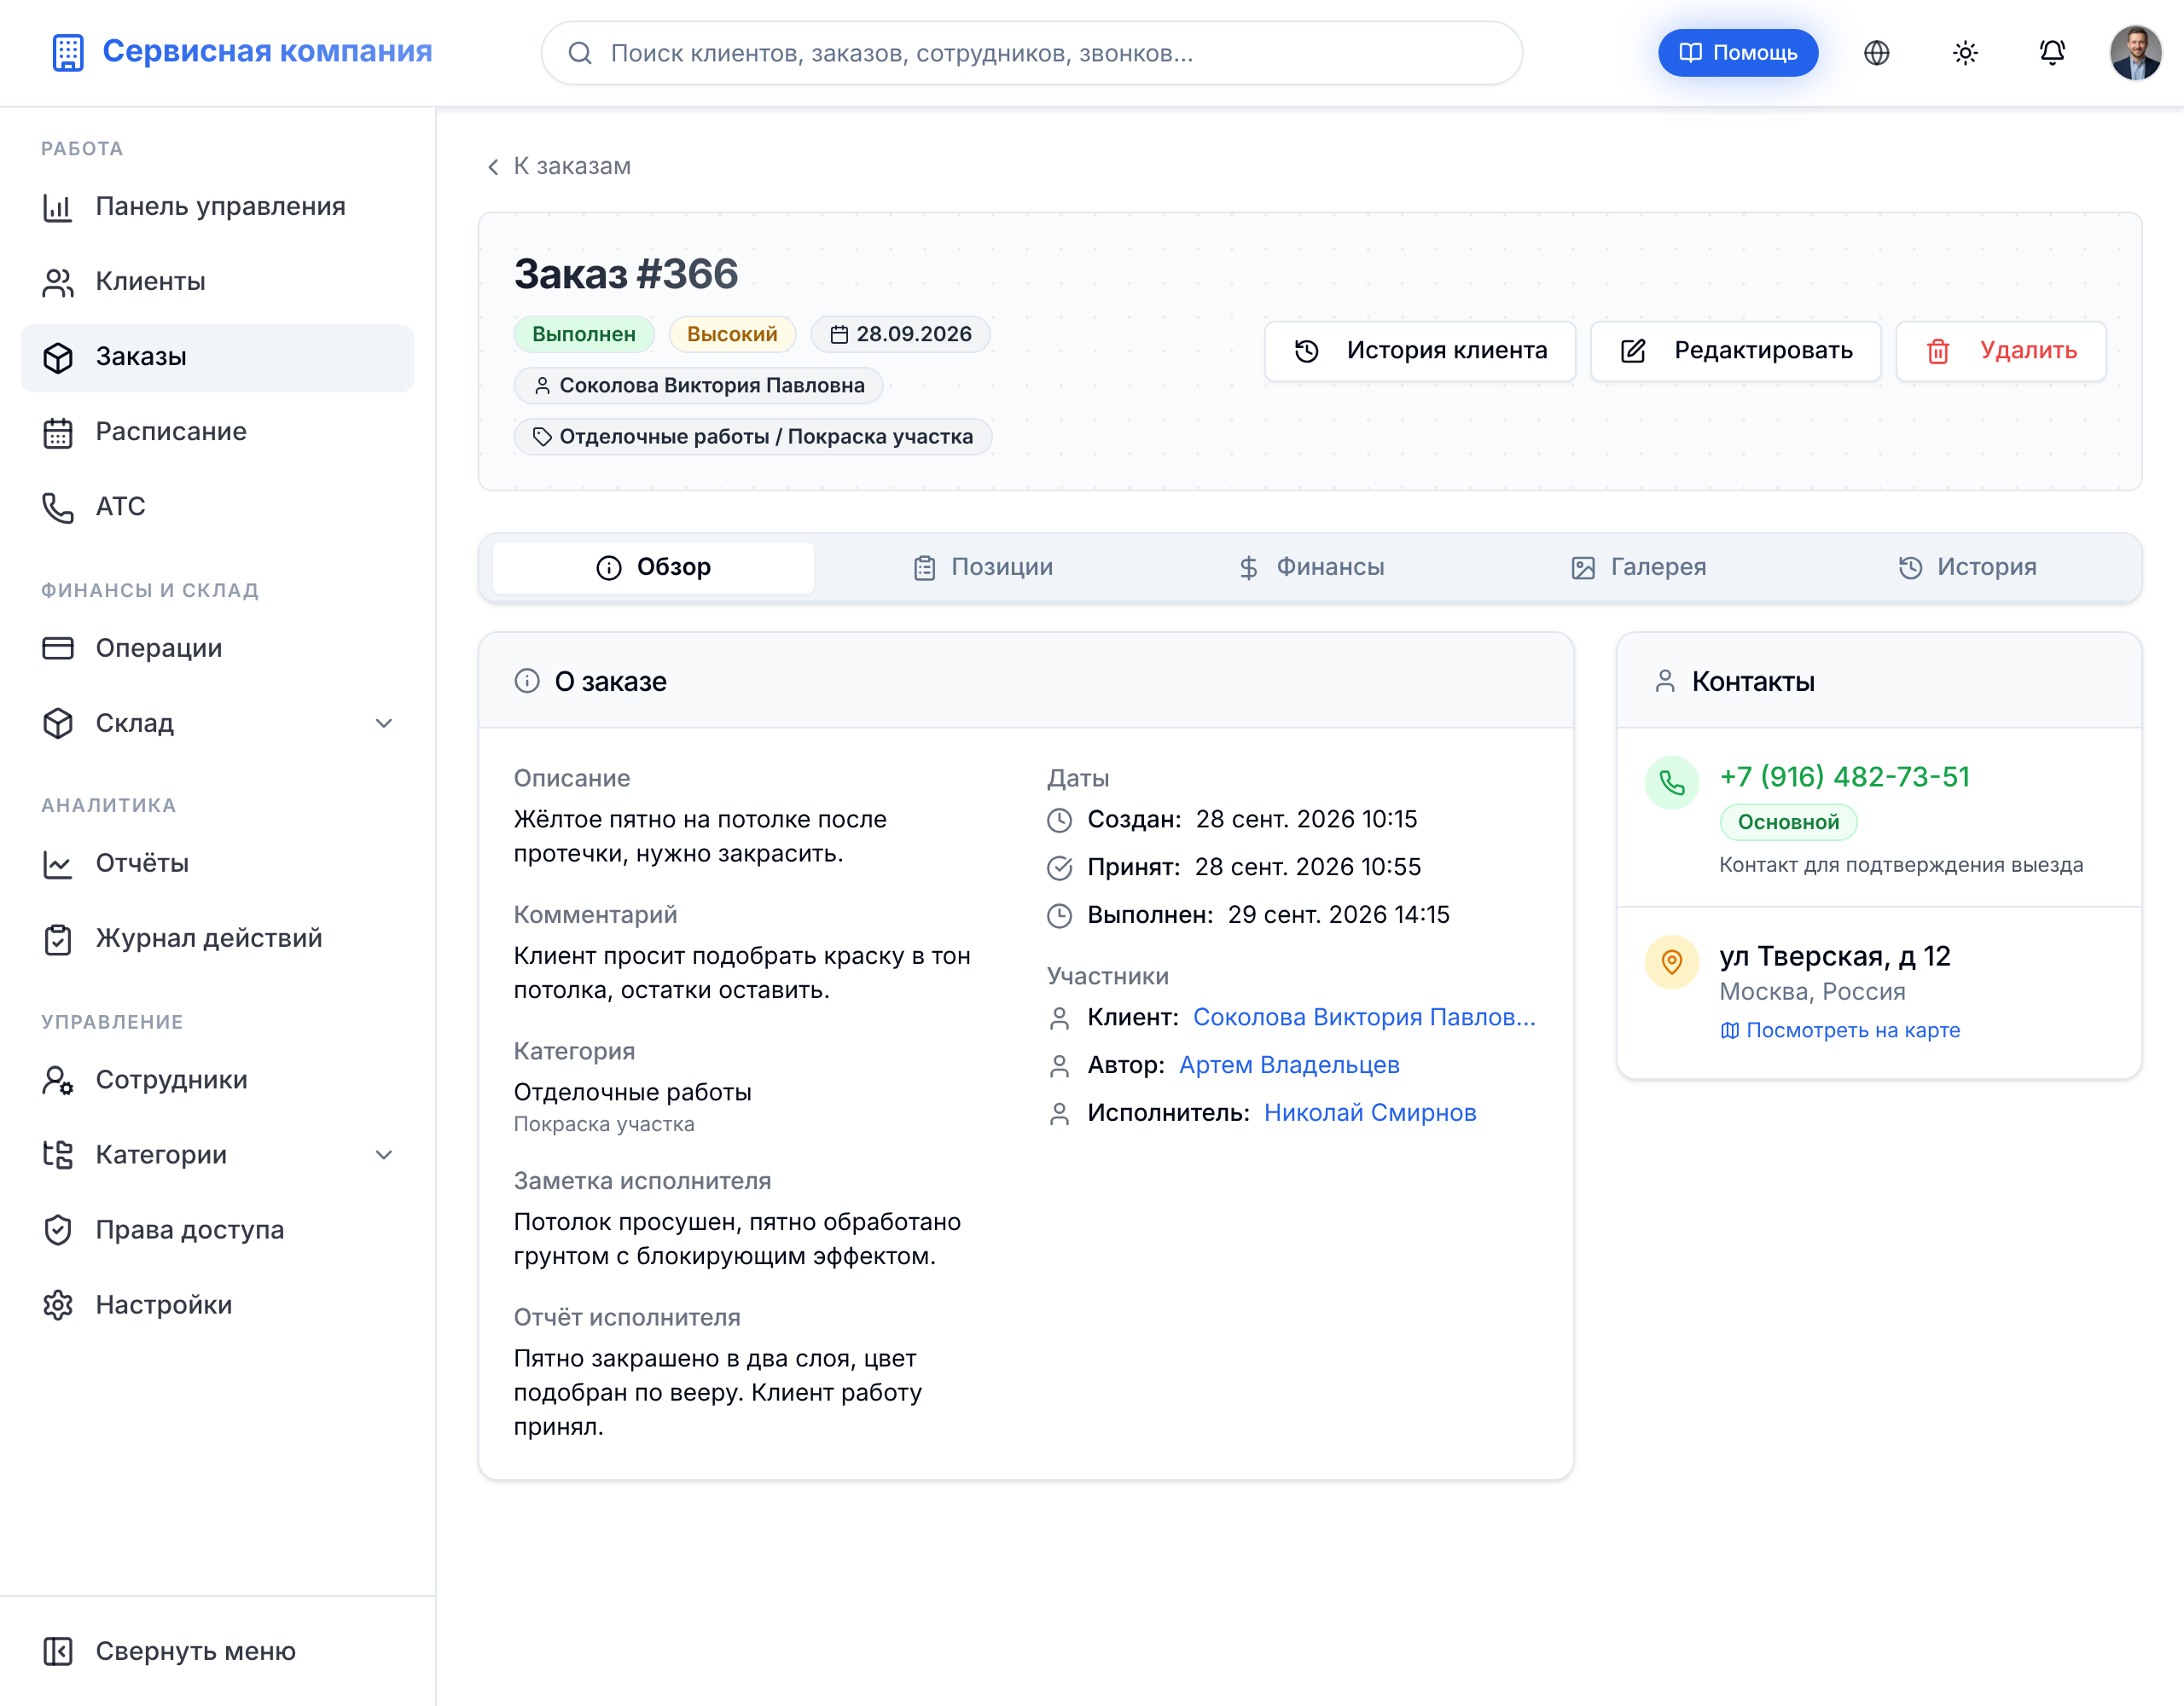Open executor link Николай Смирнов
2184x1706 pixels.
pyautogui.click(x=1370, y=1113)
